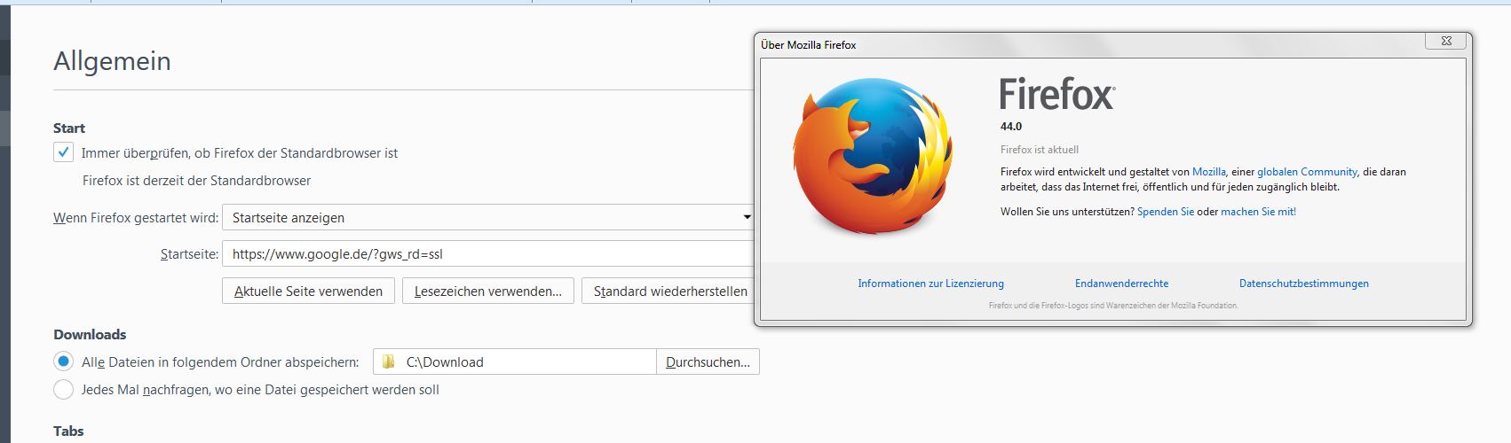Click the folder icon beside C:\Download
The width and height of the screenshot is (1511, 443).
click(388, 361)
